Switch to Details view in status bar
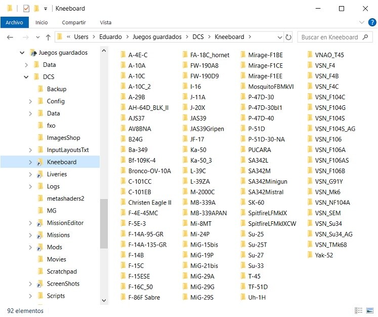 [x=358, y=310]
